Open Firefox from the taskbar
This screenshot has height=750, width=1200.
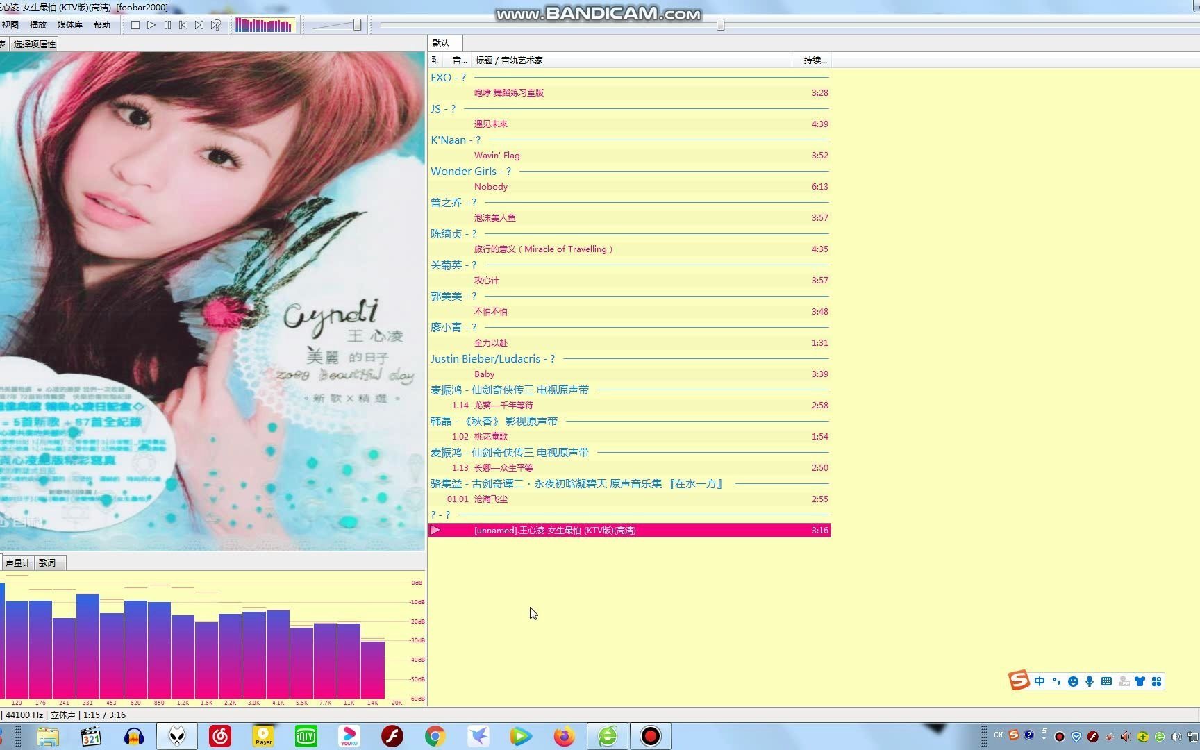click(x=565, y=736)
